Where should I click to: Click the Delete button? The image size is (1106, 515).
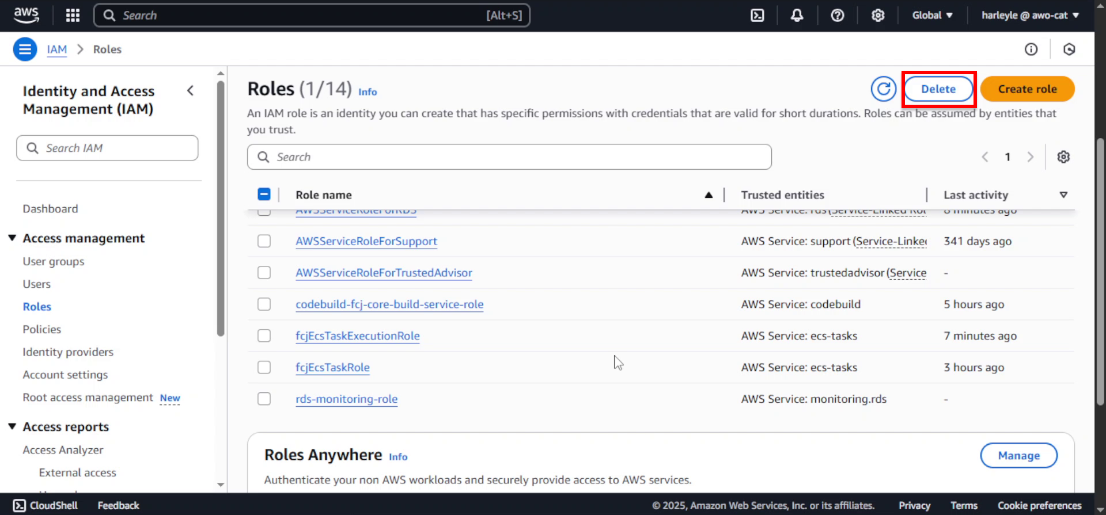coord(938,89)
